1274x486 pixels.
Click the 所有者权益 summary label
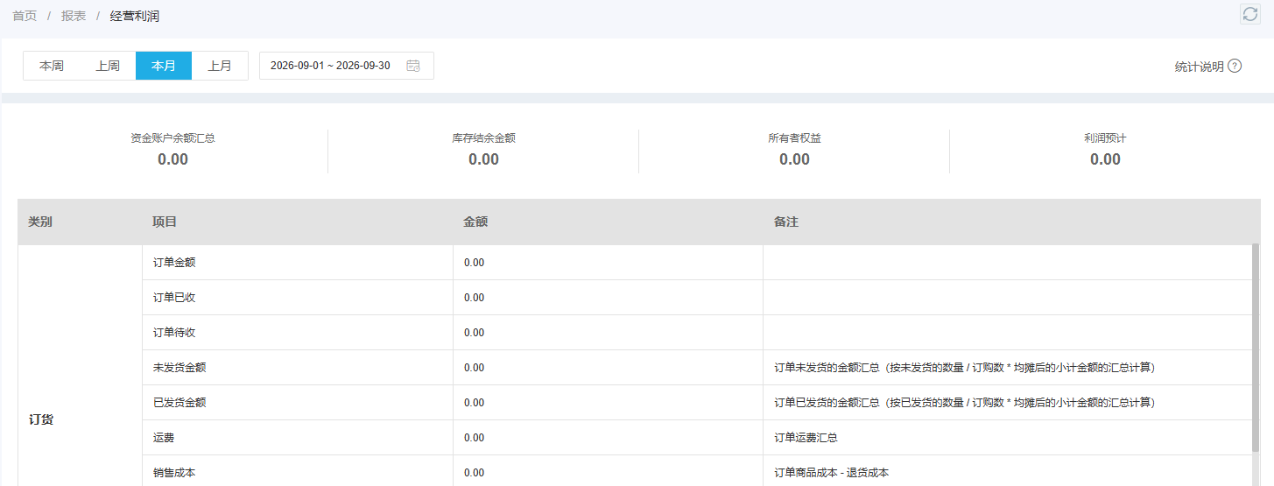(x=794, y=138)
